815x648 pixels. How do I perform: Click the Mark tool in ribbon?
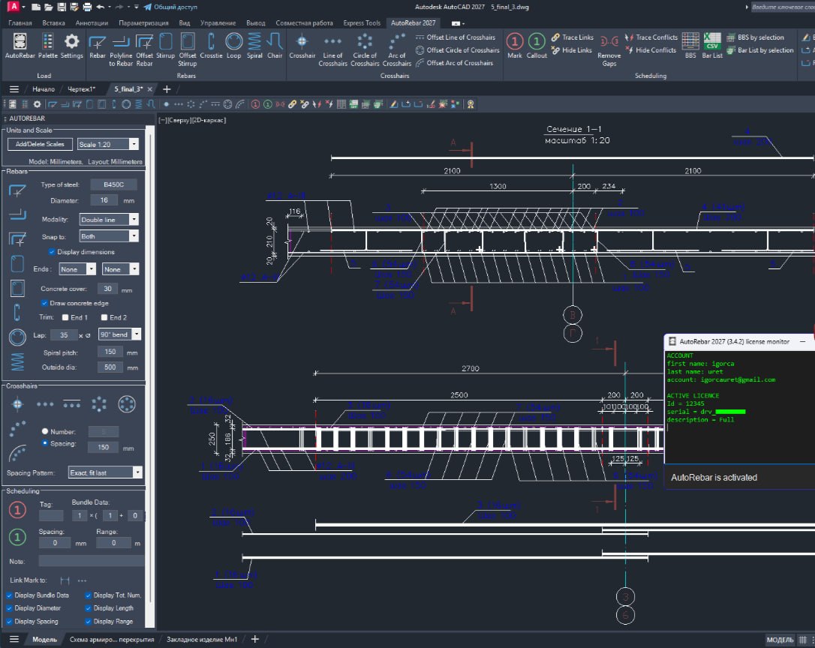[x=515, y=46]
